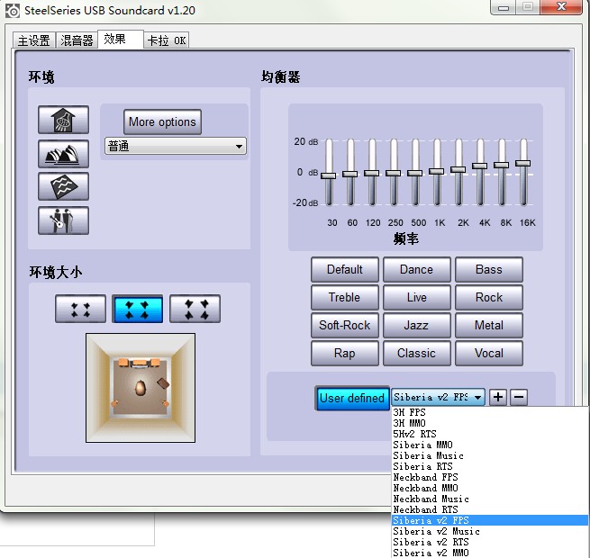
Task: Apply the Jazz equalizer preset
Action: [x=416, y=325]
